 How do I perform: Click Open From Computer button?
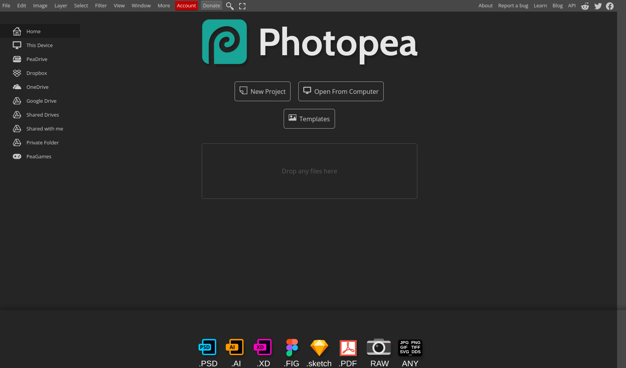[x=341, y=91]
